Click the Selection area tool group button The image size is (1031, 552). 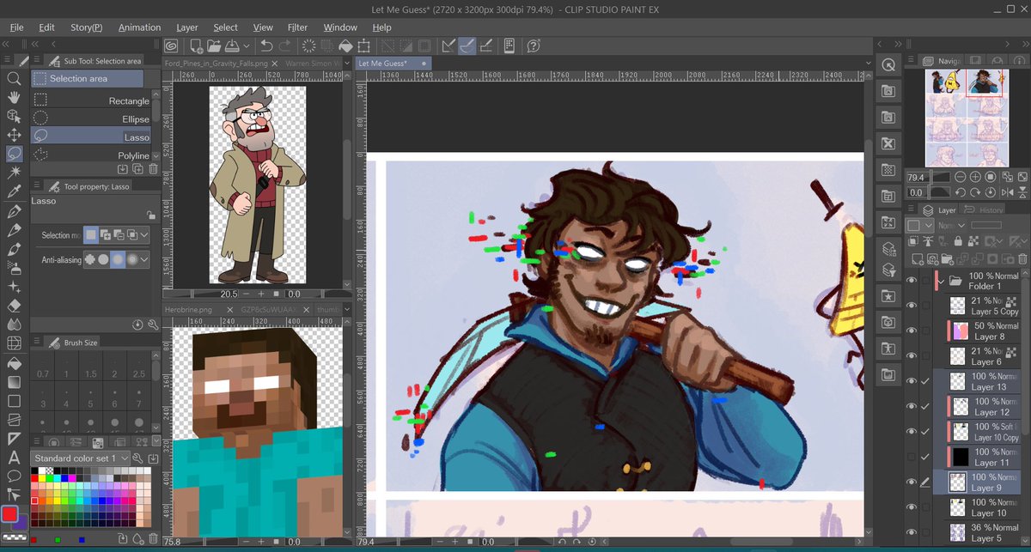[x=88, y=78]
